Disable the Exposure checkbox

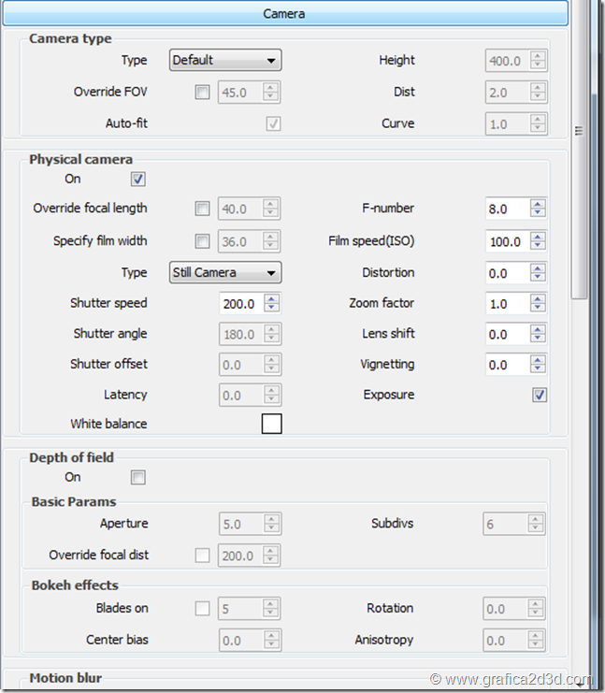tap(540, 396)
